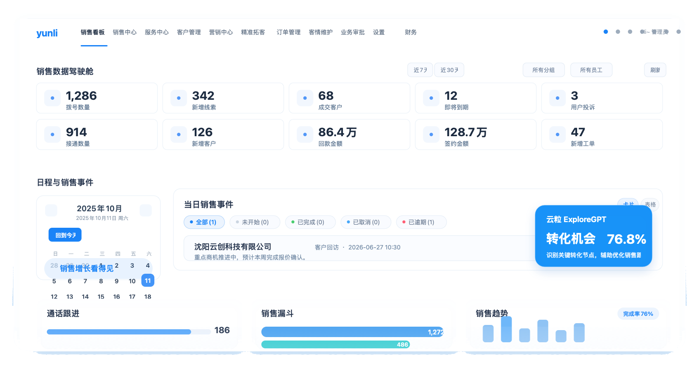
Task: Click the rightmost grey dot in header
Action: (x=679, y=32)
